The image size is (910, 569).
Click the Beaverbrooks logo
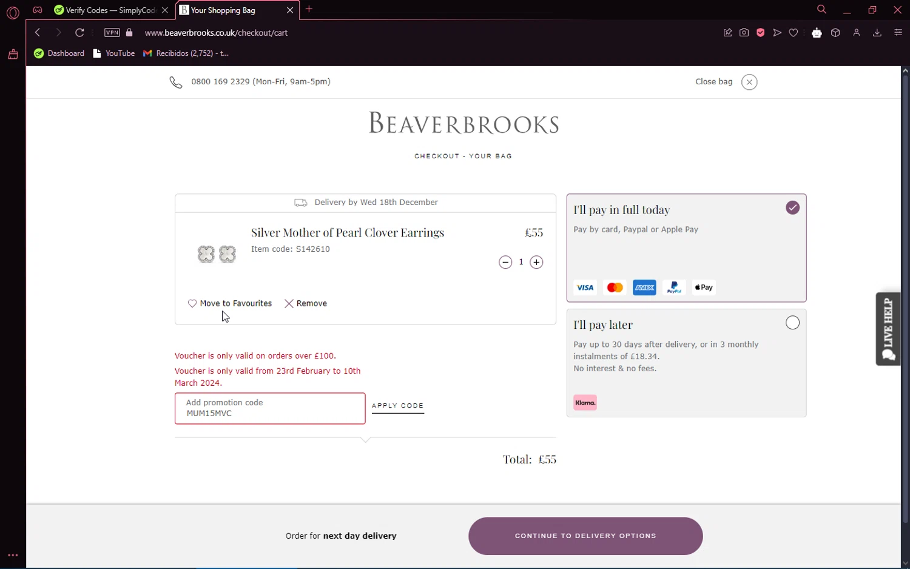pos(463,123)
